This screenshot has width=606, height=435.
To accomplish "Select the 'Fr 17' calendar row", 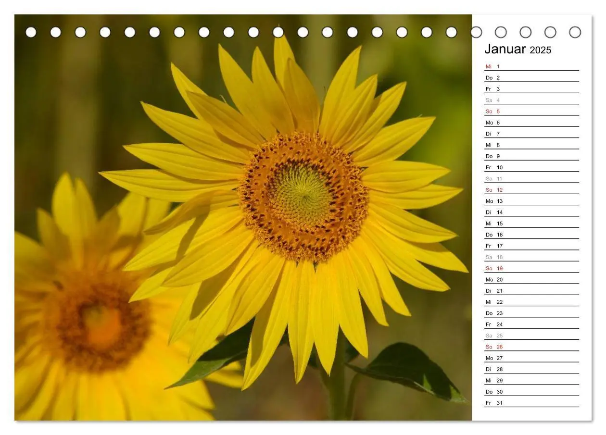I will (531, 246).
